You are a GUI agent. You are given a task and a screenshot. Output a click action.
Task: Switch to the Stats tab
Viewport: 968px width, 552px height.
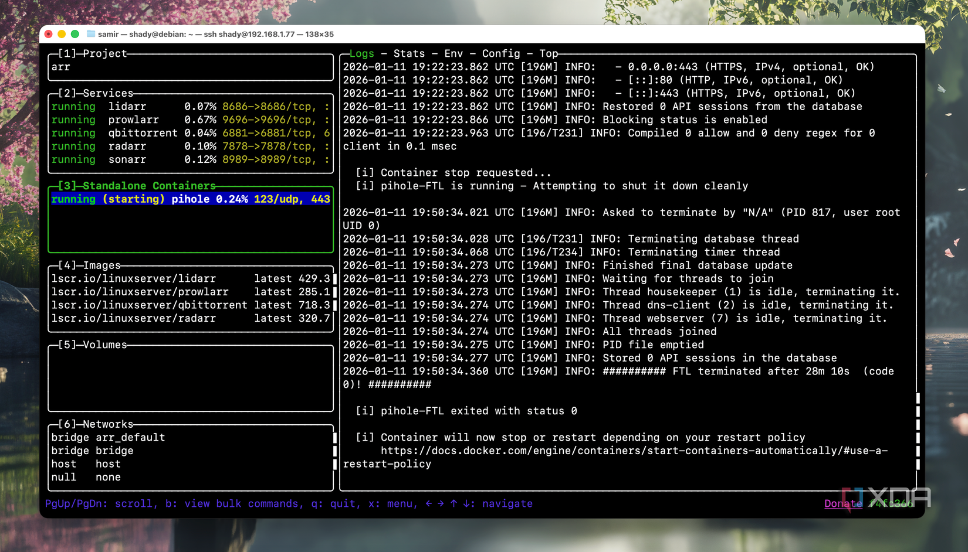(x=408, y=53)
